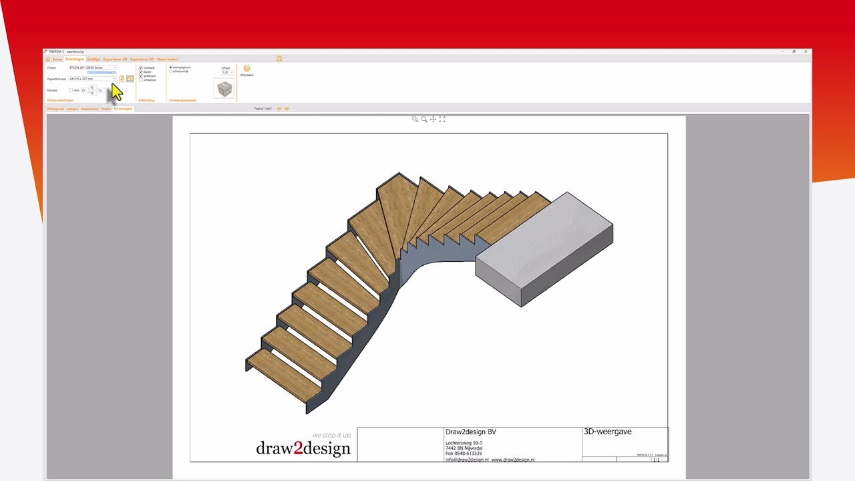Open the Stuklijst tab
This screenshot has width=855, height=481.
[94, 59]
